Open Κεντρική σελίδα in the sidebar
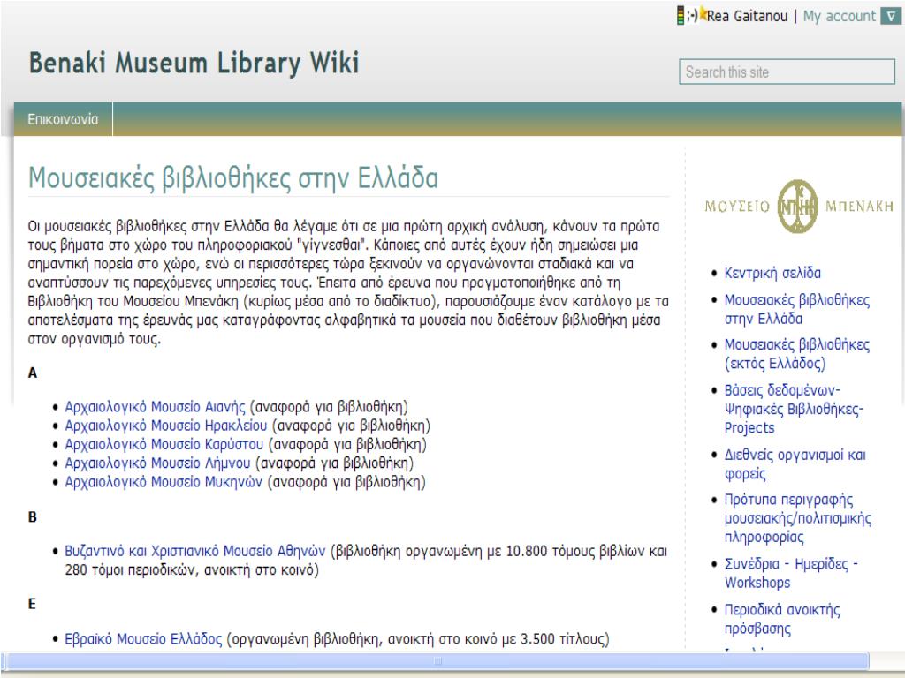 click(772, 273)
